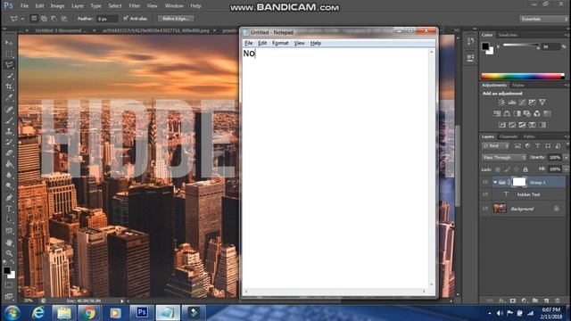Select the Quick Selection tool

click(9, 76)
